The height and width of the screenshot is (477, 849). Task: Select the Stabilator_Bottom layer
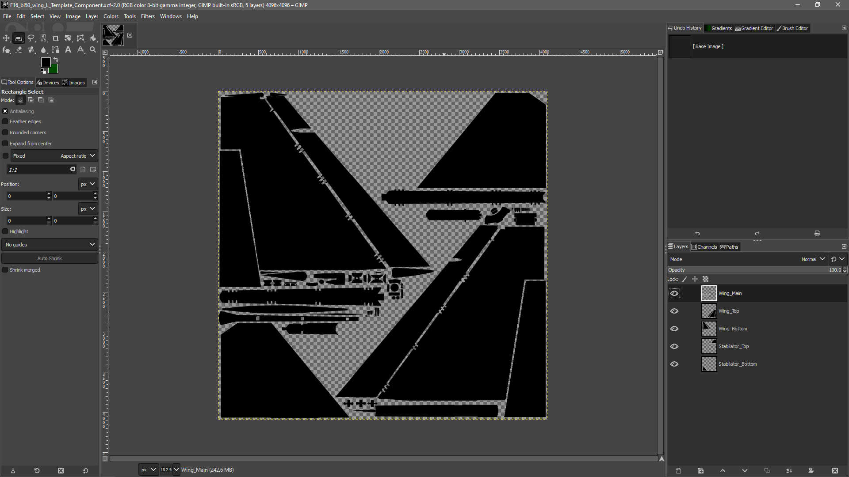tap(737, 364)
